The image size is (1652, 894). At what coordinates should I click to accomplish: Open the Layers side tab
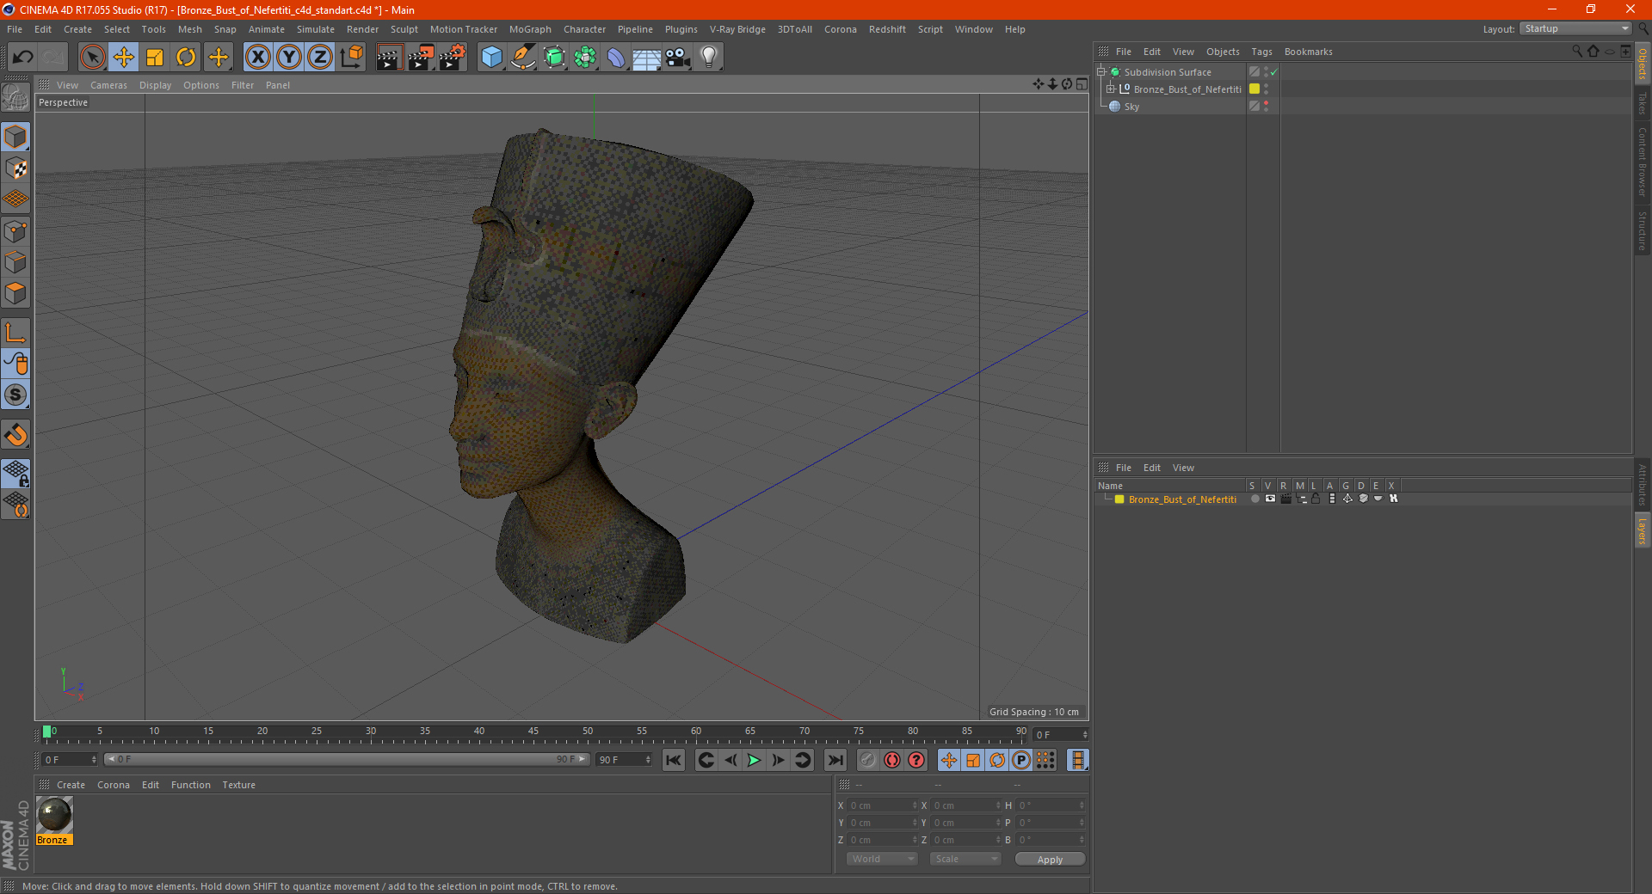(x=1642, y=531)
